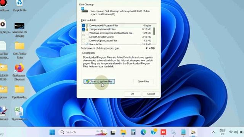The width and height of the screenshot is (244, 137).
Task: Check Windows error reports and feedback checkbox
Action: click(x=83, y=33)
